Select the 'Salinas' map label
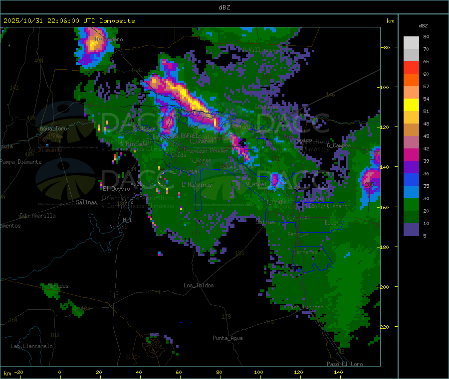Viewport: 449px width, 379px height. tap(86, 202)
